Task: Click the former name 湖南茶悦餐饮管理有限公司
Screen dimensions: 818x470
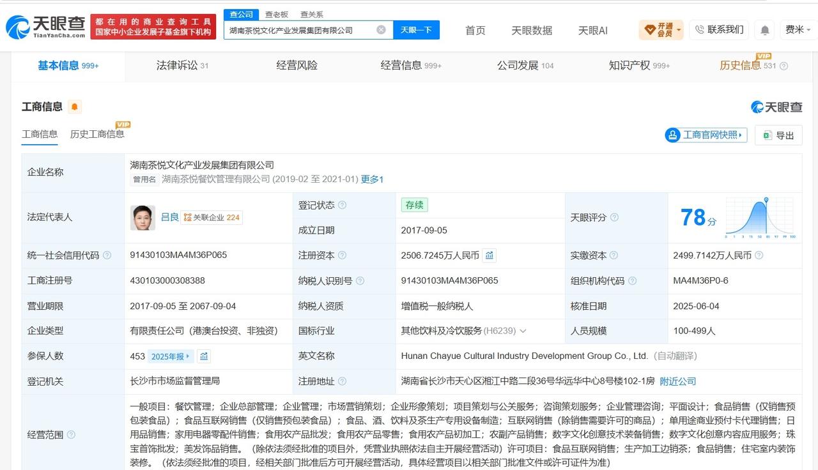Action: point(216,179)
